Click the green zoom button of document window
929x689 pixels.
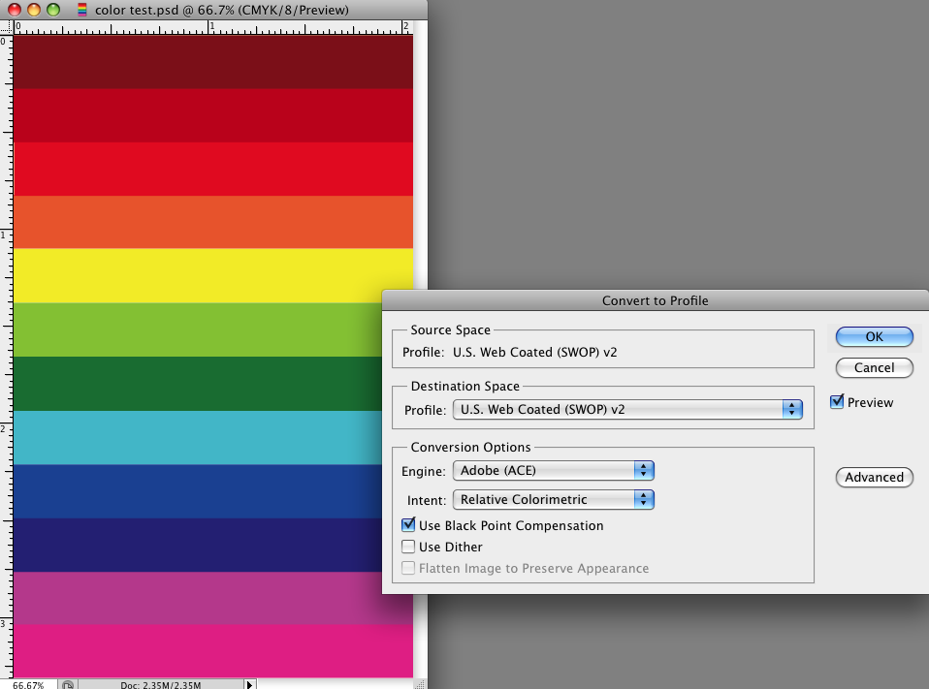pyautogui.click(x=53, y=10)
